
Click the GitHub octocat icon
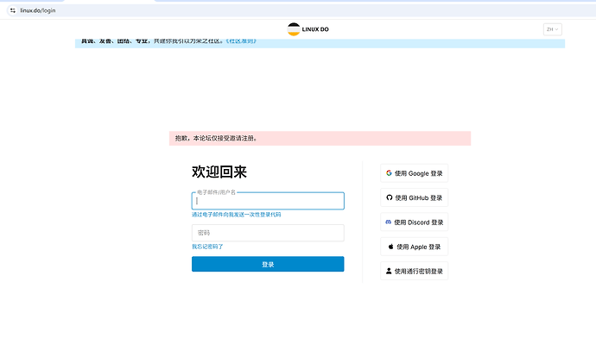click(390, 197)
